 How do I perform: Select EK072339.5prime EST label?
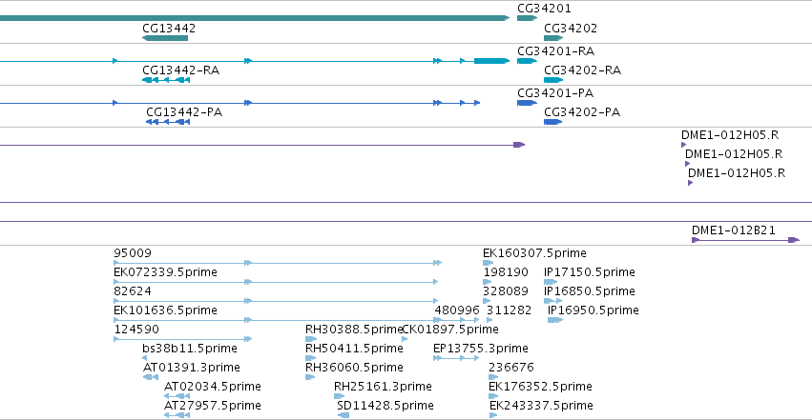pos(165,272)
